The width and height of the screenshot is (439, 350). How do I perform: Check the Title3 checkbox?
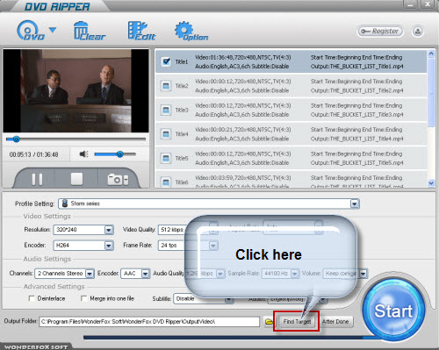point(166,110)
